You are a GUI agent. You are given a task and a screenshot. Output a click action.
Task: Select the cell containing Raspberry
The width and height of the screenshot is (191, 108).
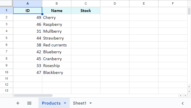point(57,24)
